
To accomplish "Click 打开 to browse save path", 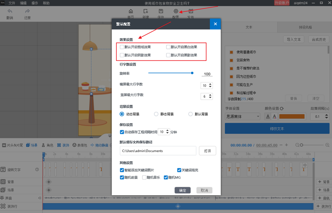I will tap(207, 151).
